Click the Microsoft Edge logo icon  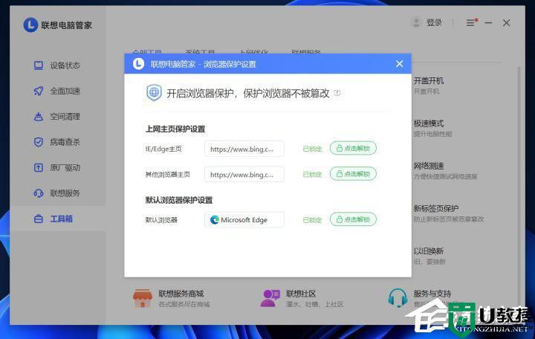[x=215, y=220]
